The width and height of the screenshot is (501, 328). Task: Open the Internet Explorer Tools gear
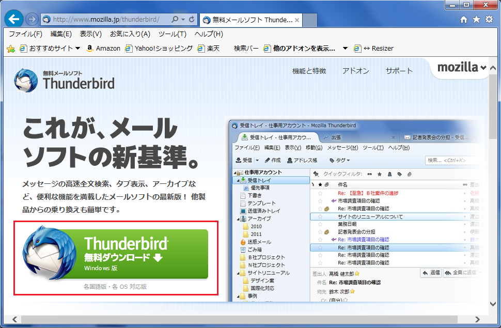[489, 20]
